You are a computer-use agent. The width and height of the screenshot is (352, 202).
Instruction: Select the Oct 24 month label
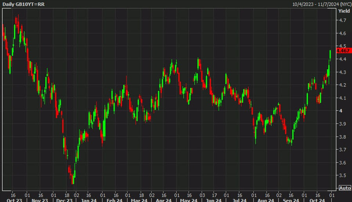tap(317, 200)
